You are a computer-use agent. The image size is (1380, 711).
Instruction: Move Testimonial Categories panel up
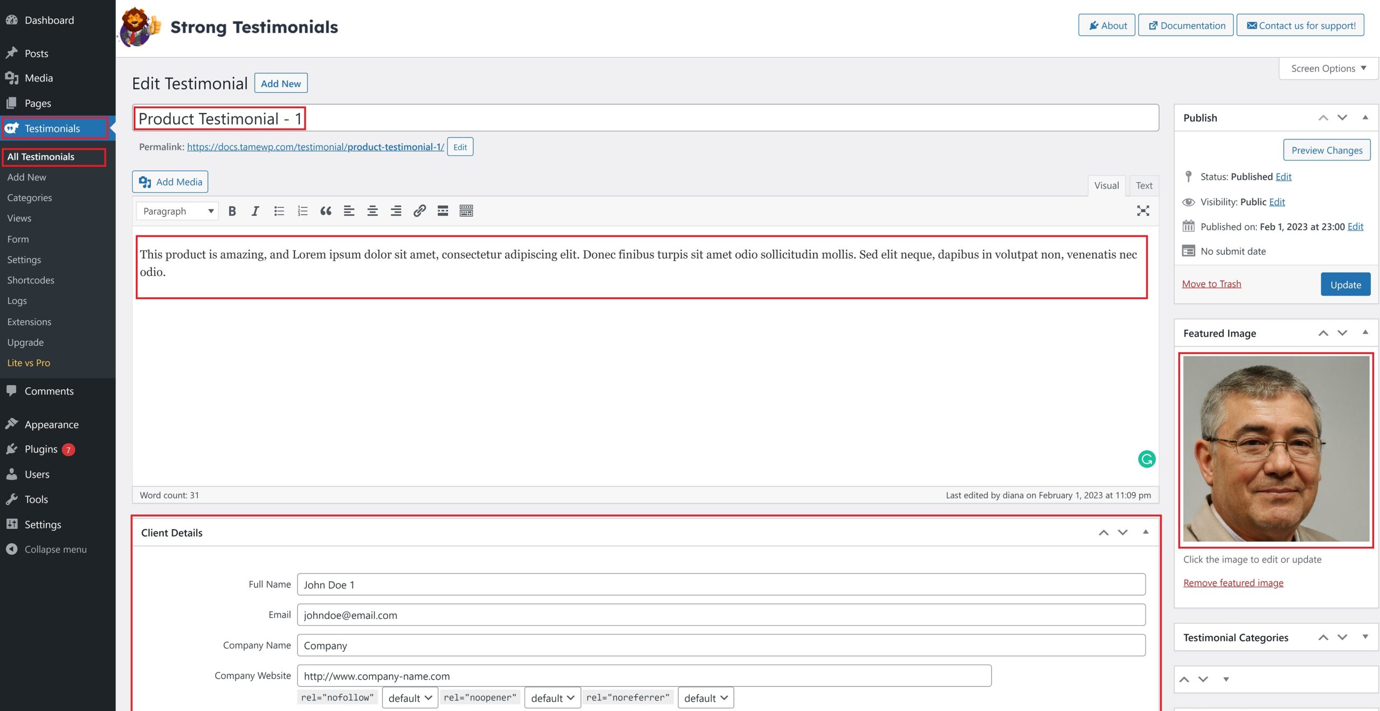[1323, 637]
